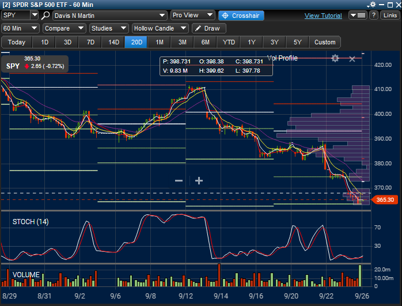402x306 pixels.
Task: Select the 14D range tab
Action: 113,42
